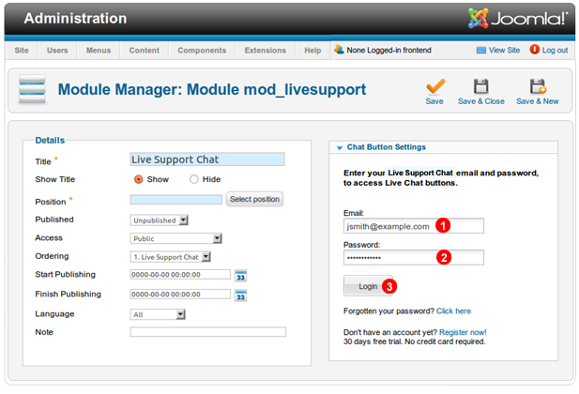Open the Published status dropdown
579x394 pixels.
(160, 220)
